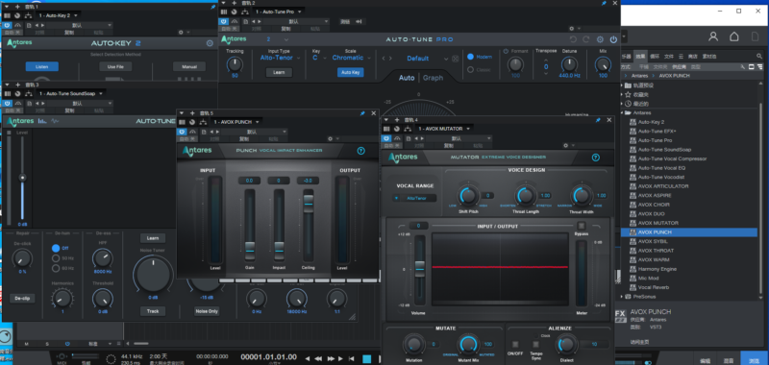Toggle Auto-Key 2 plugin power button

8,25
